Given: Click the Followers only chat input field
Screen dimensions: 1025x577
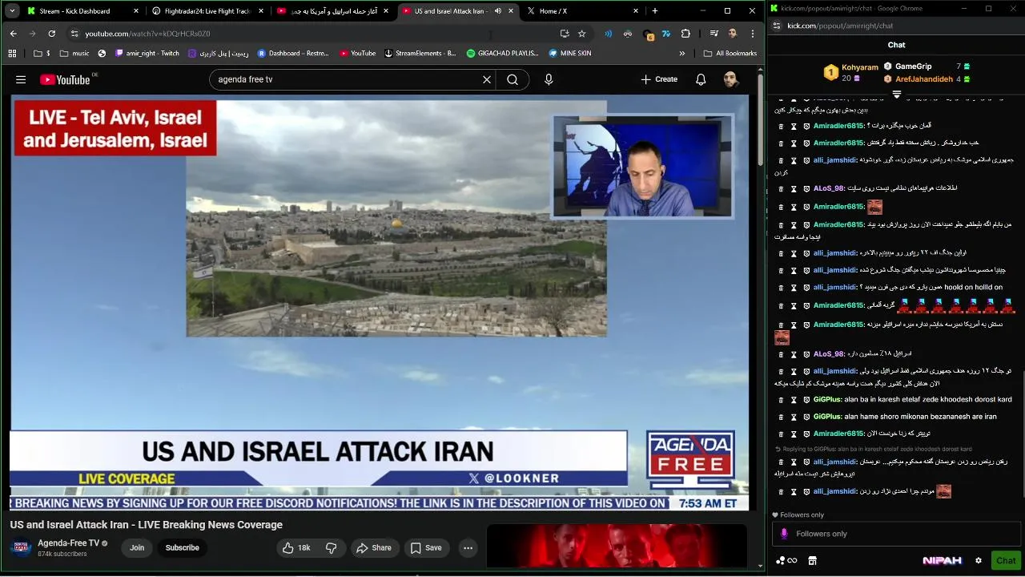Looking at the screenshot, I should [896, 534].
